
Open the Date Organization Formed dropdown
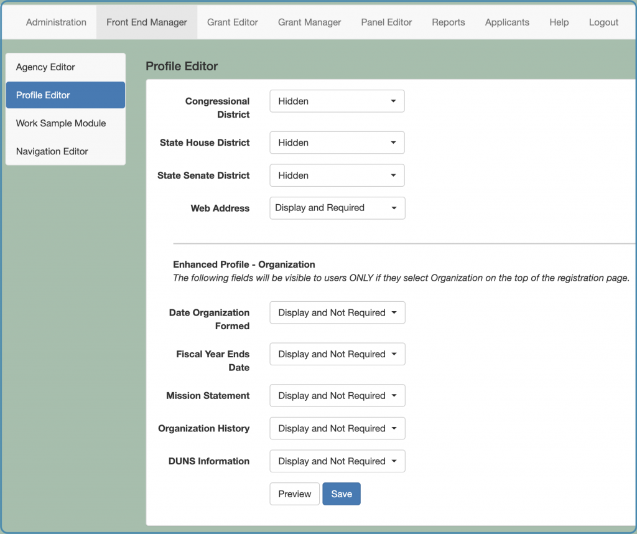click(x=337, y=312)
